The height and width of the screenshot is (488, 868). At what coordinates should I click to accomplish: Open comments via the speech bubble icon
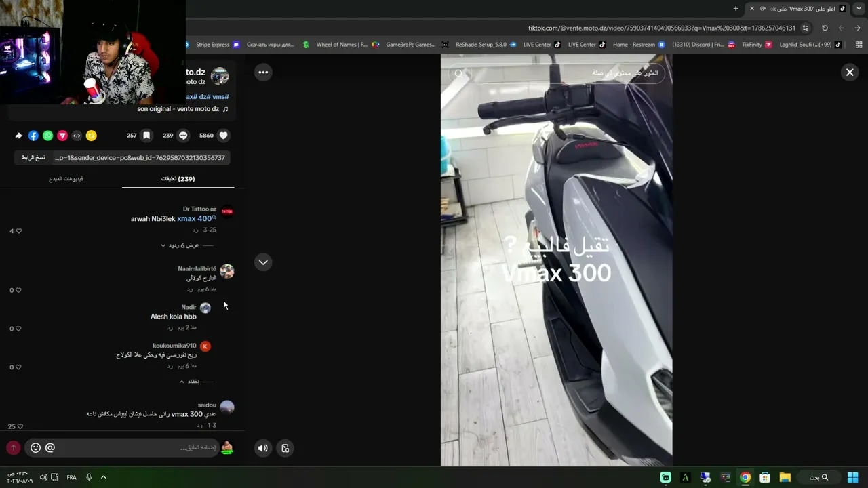183,136
